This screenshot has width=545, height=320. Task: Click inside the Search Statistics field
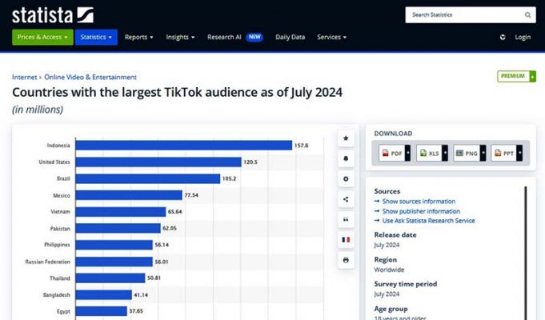coord(464,14)
